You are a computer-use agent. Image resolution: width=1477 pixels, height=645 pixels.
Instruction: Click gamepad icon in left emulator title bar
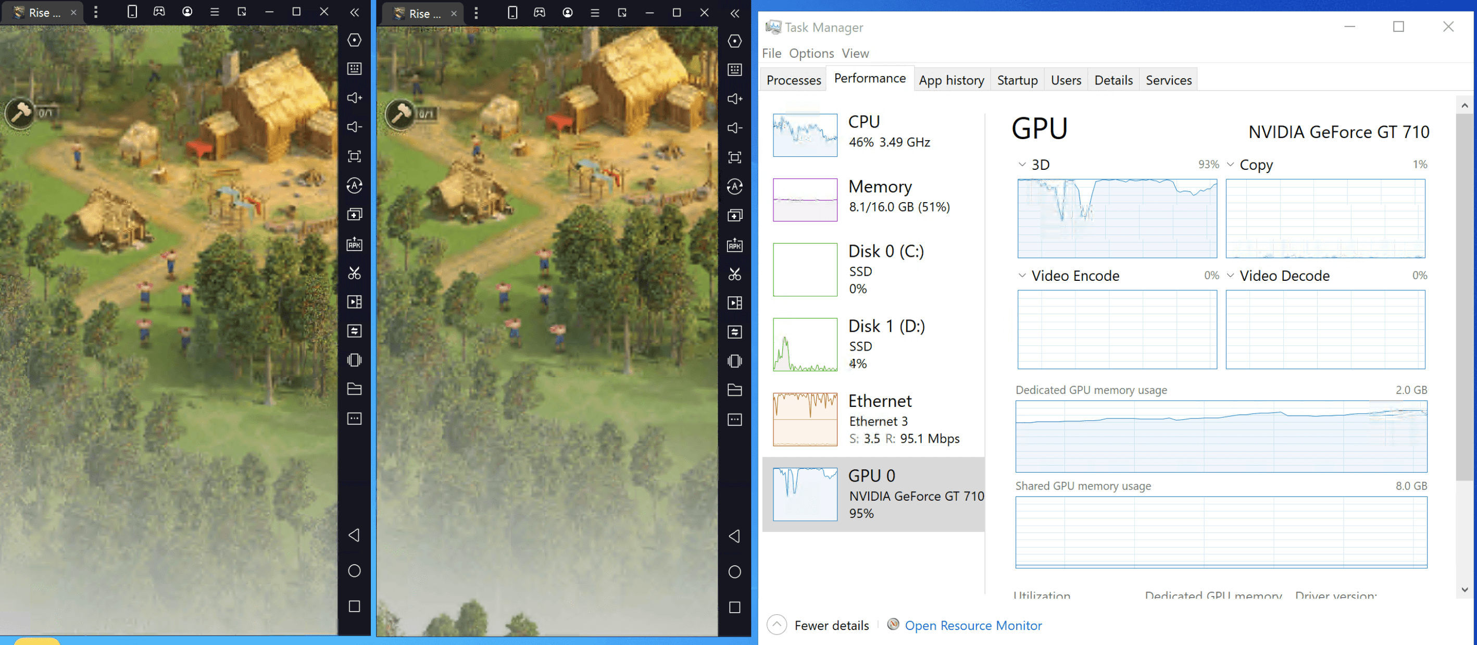pos(159,11)
